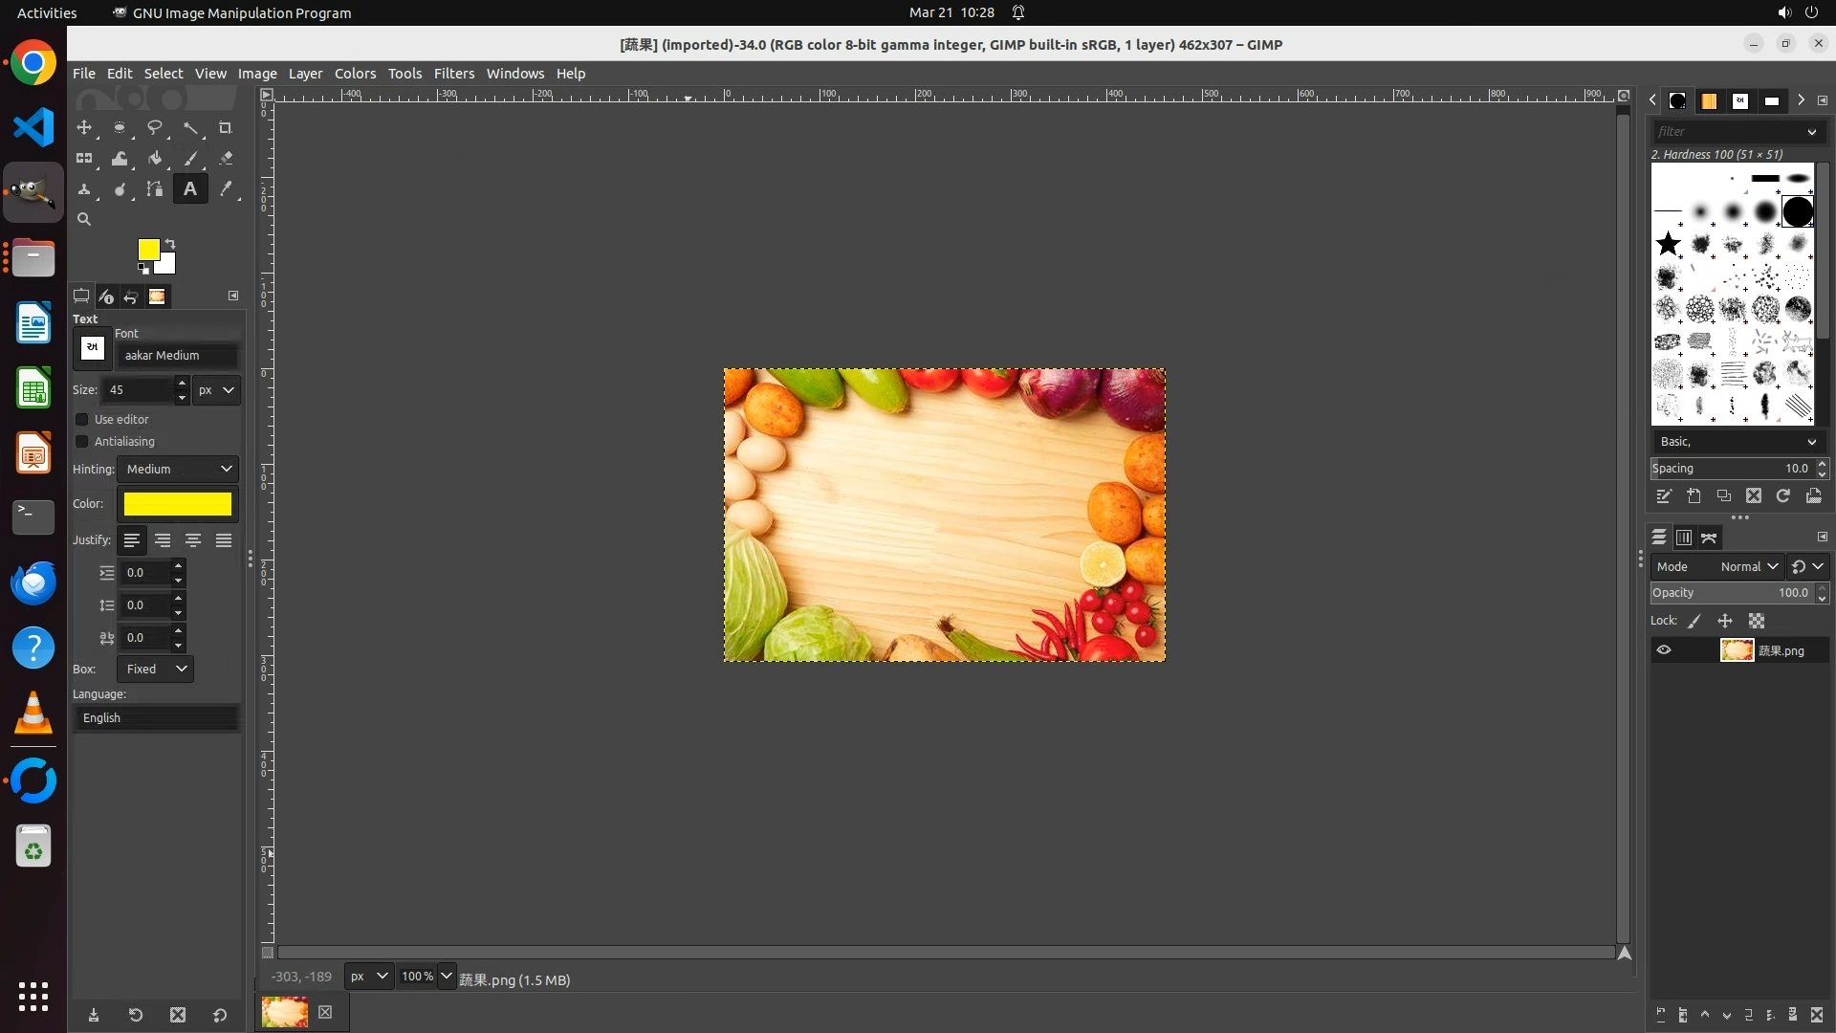Hide the 蔬果.png layer via eye icon
1836x1033 pixels.
point(1664,650)
